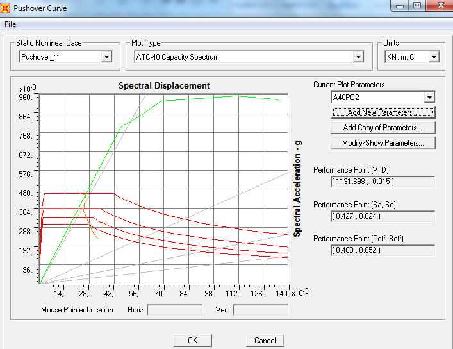
Task: Click the Performance Point (V, D) value field
Action: 383,182
